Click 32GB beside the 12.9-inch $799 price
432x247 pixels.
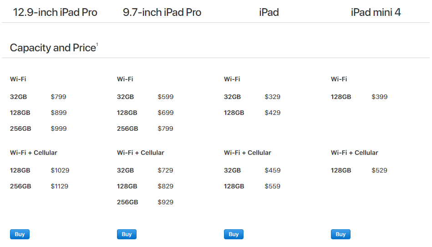pyautogui.click(x=19, y=97)
